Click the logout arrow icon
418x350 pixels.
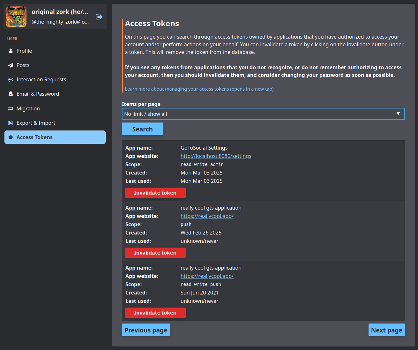(99, 17)
